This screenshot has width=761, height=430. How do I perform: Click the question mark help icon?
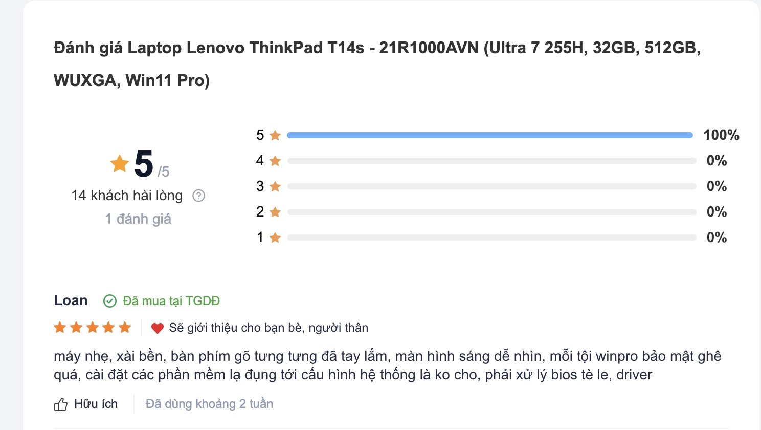199,196
